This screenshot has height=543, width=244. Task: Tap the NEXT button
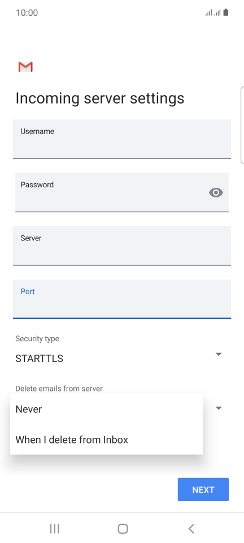click(203, 490)
